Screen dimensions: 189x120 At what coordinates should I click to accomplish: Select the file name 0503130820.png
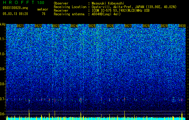[15, 8]
